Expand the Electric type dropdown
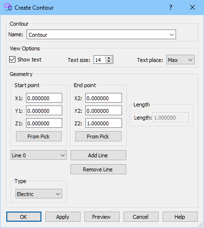 39,194
